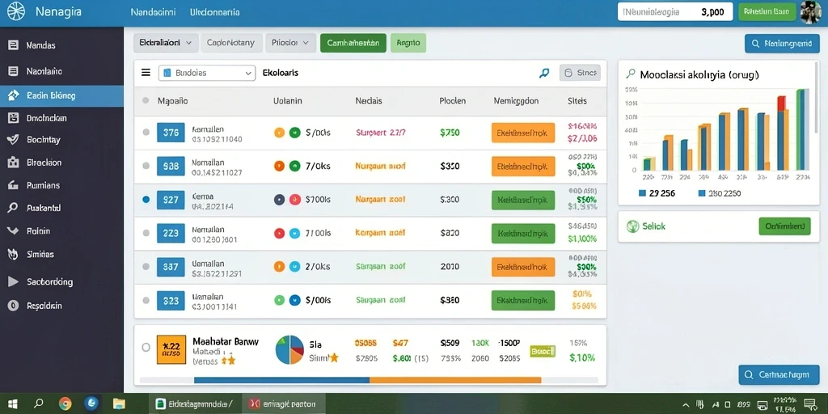828x414 pixels.
Task: Click the green button in Selick panel
Action: coord(784,226)
